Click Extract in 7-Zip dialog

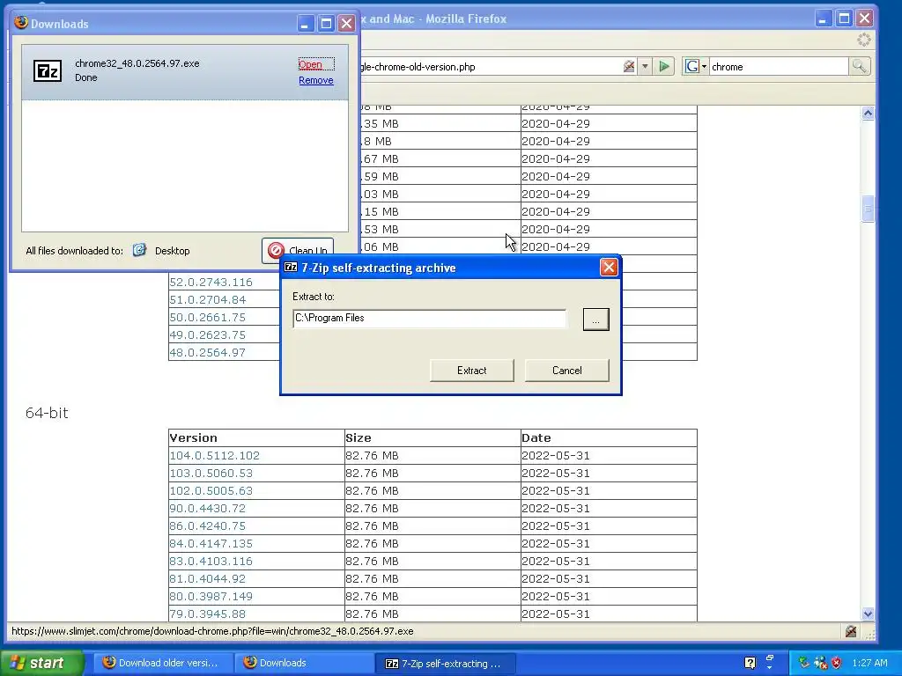(472, 371)
